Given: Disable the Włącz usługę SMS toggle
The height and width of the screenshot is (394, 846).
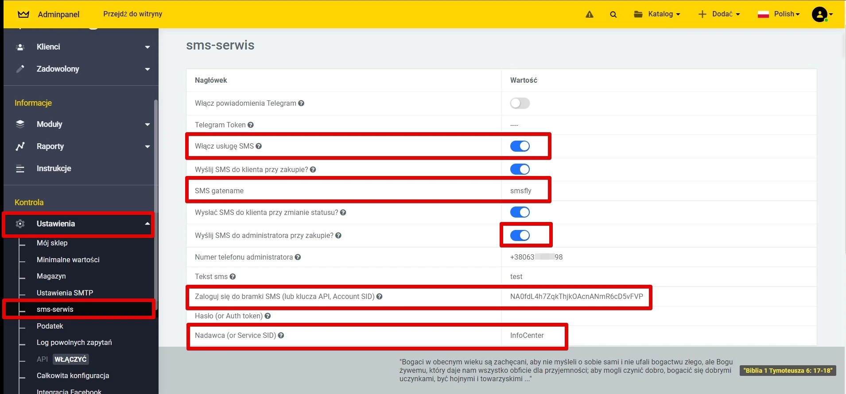Looking at the screenshot, I should coord(520,146).
